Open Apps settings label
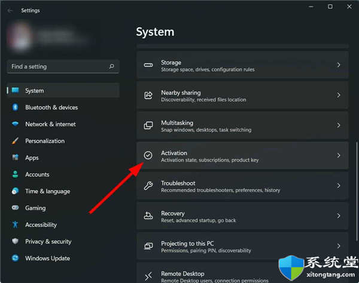 click(32, 158)
